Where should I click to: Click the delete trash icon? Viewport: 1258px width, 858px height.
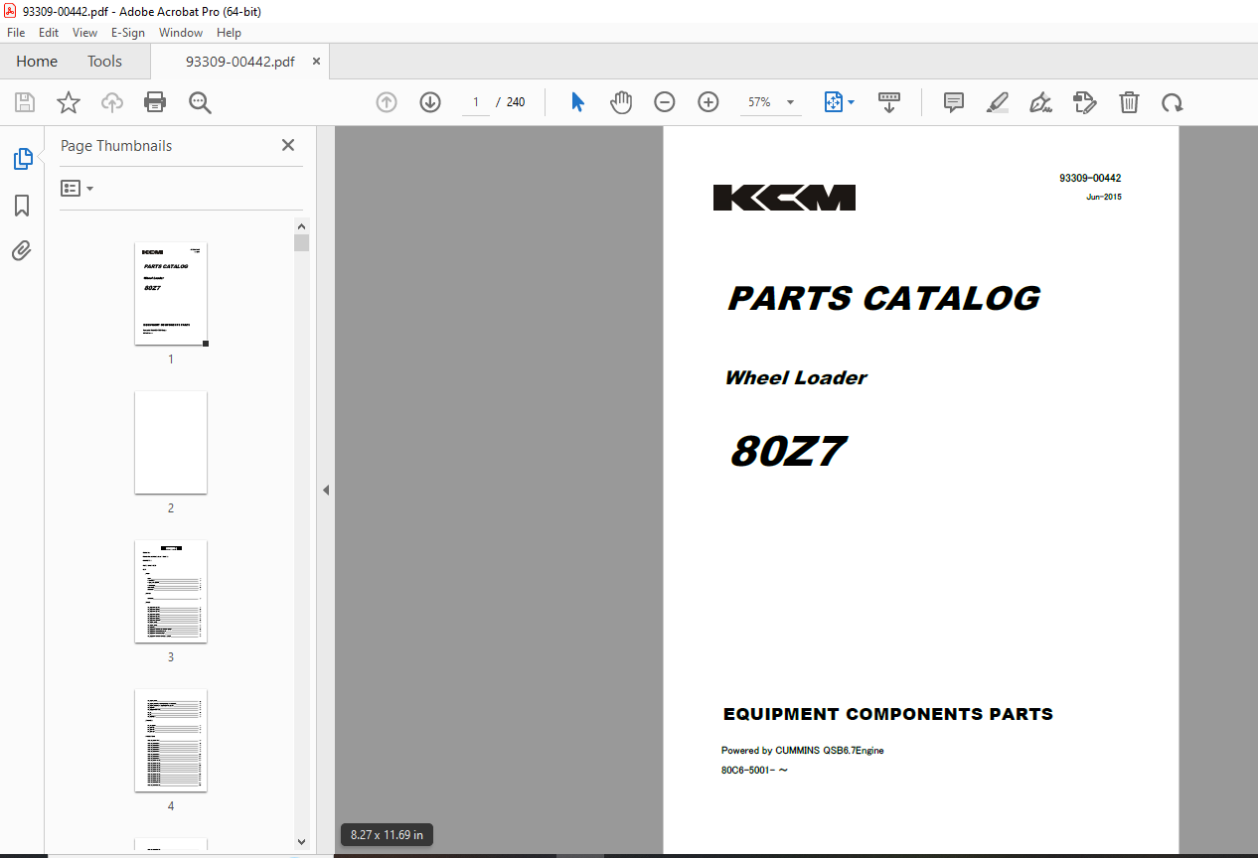coord(1129,102)
